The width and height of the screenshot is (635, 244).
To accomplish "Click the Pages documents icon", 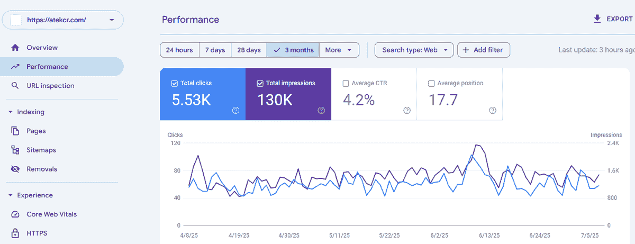I will 15,131.
